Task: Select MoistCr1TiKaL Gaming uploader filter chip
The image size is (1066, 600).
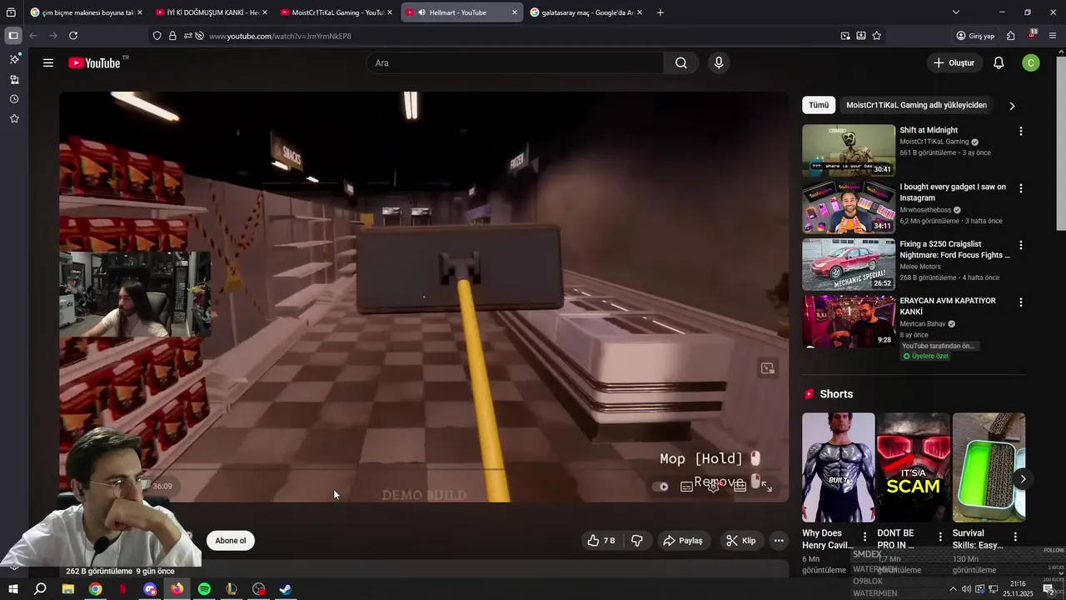Action: coord(916,105)
